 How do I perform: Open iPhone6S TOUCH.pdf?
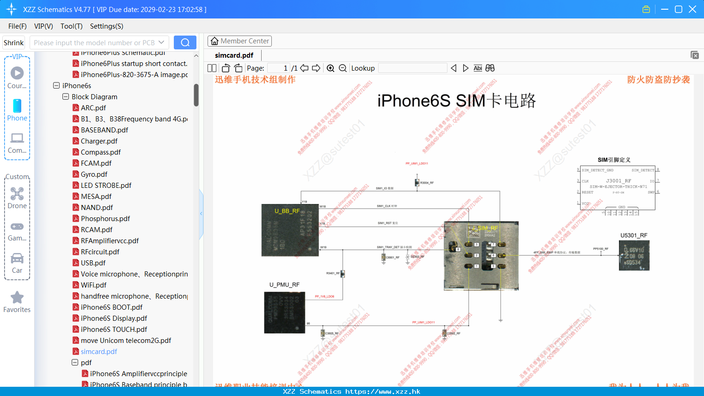click(114, 329)
